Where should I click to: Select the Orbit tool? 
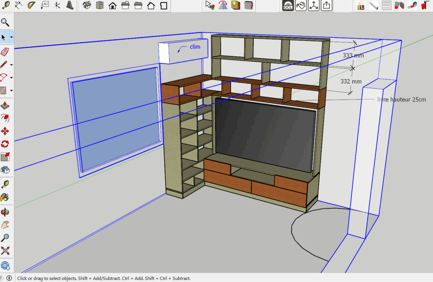(x=5, y=211)
